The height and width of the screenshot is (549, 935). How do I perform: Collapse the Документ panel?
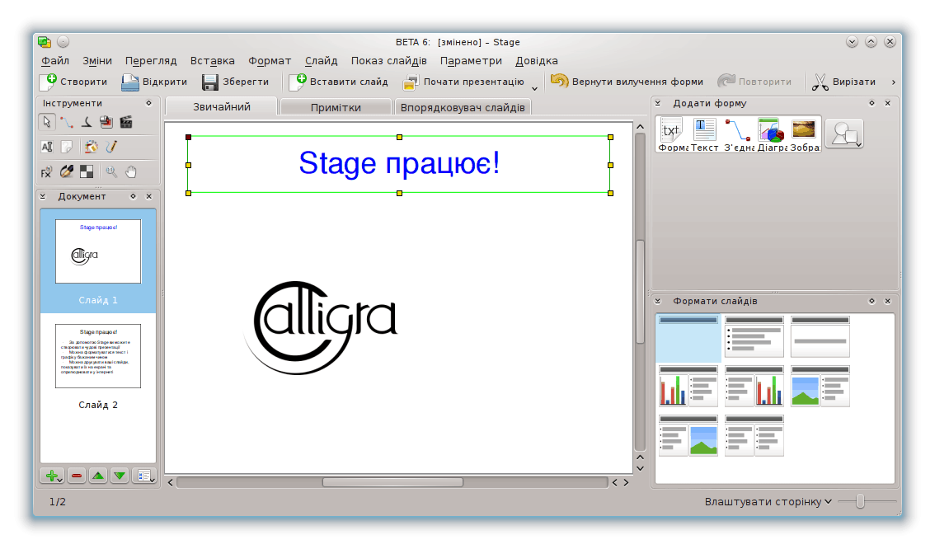point(44,196)
